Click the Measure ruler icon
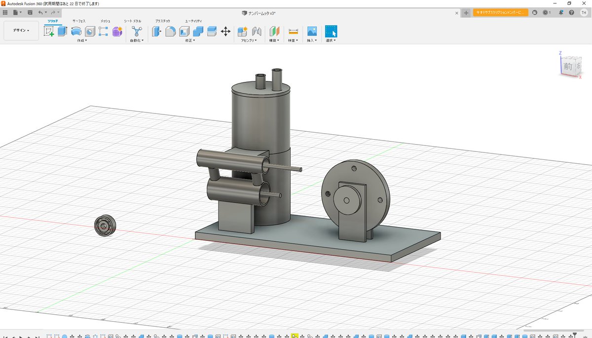The width and height of the screenshot is (592, 338). (x=294, y=32)
